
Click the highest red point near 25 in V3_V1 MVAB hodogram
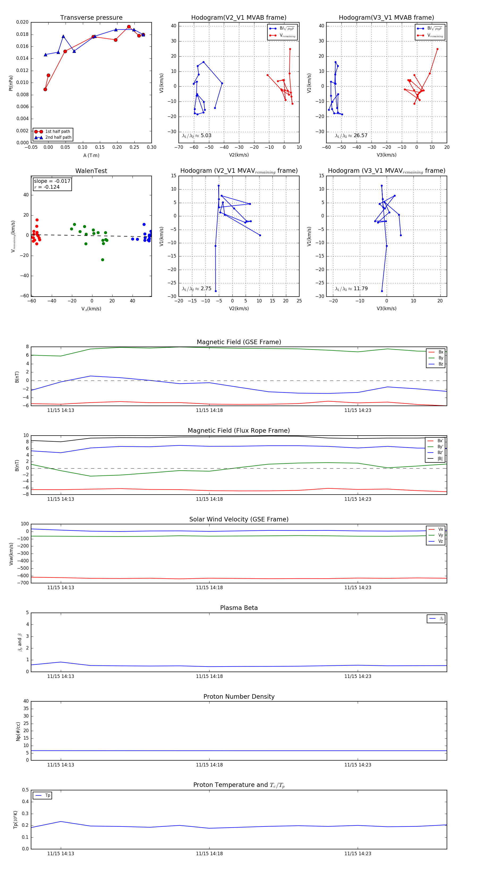point(438,49)
